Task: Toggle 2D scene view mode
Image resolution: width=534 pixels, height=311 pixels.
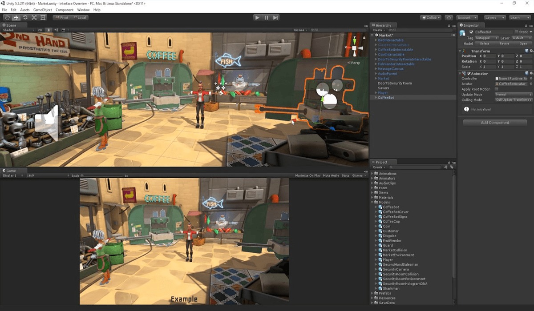Action: (x=39, y=30)
